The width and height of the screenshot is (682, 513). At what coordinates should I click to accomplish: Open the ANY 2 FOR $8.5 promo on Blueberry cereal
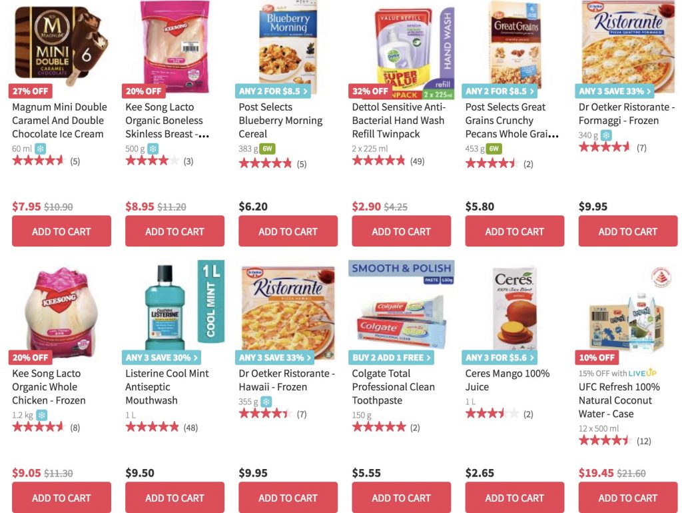[x=273, y=91]
